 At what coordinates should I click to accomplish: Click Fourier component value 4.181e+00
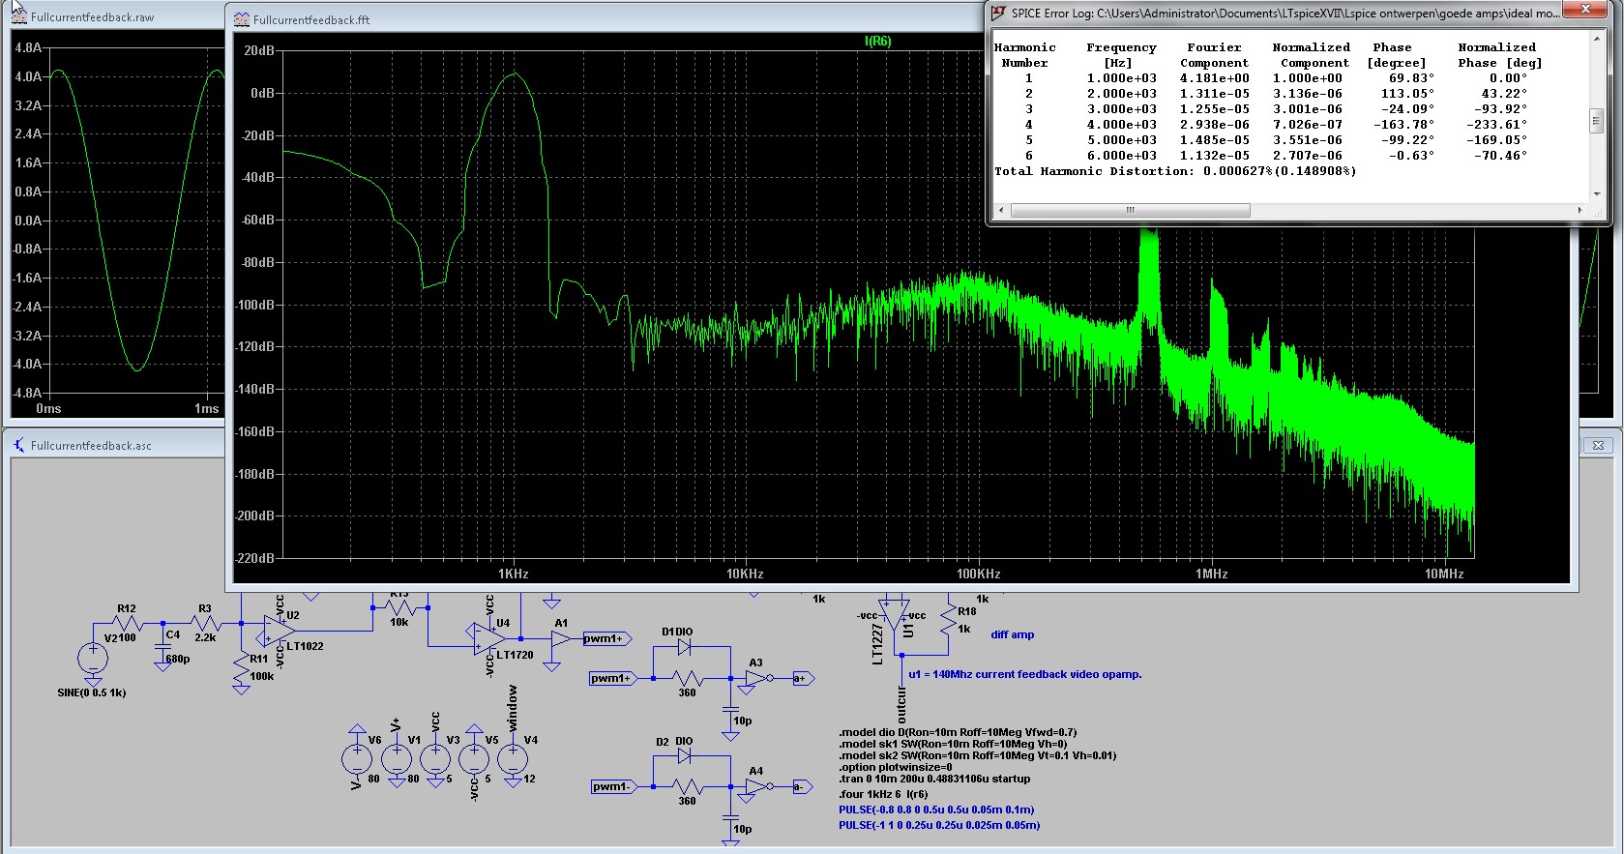(1214, 78)
